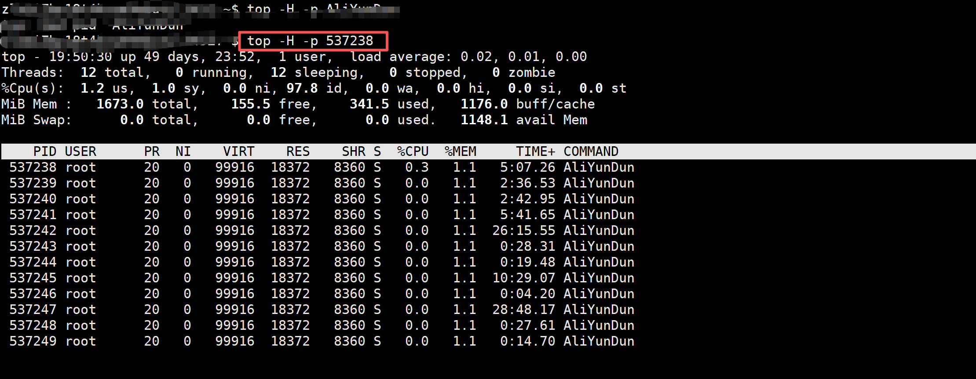976x379 pixels.
Task: Click thread PID 537247
Action: pyautogui.click(x=33, y=310)
